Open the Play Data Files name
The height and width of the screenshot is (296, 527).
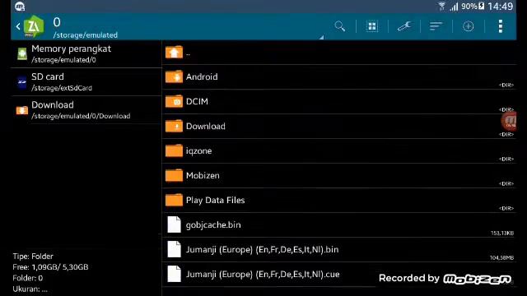(x=216, y=201)
